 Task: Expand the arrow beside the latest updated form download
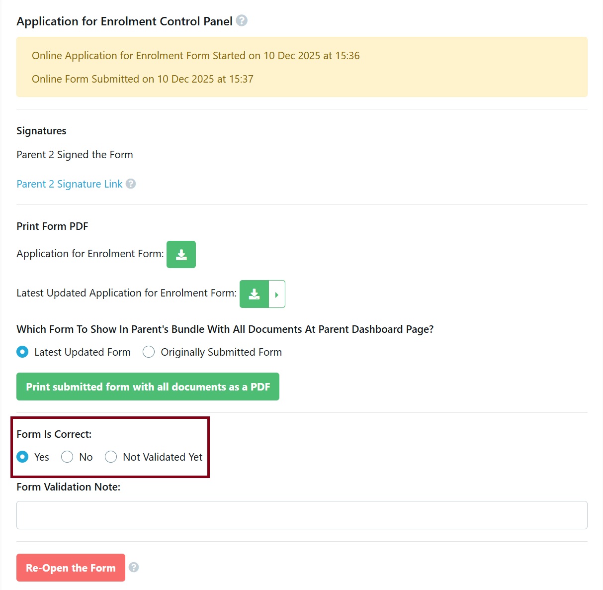pyautogui.click(x=277, y=294)
